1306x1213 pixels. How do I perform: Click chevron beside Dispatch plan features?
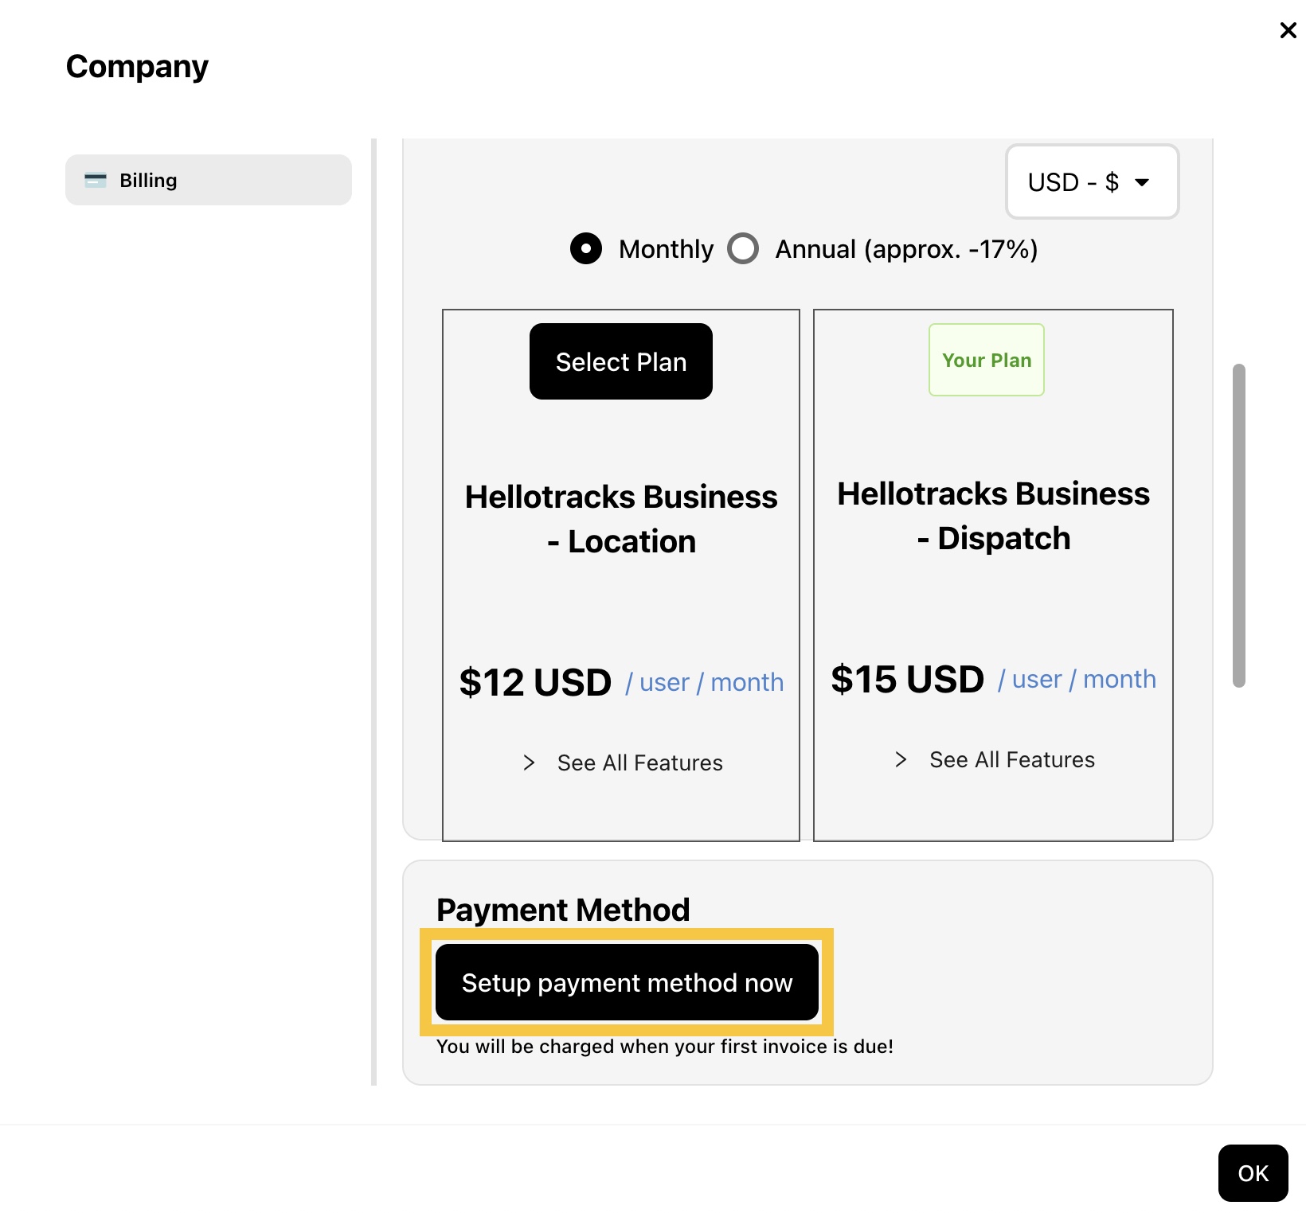click(901, 759)
